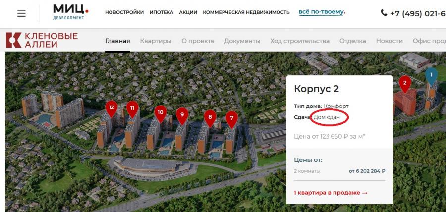Open Коммерческая недвижимость section
446x212 pixels.
pyautogui.click(x=246, y=12)
